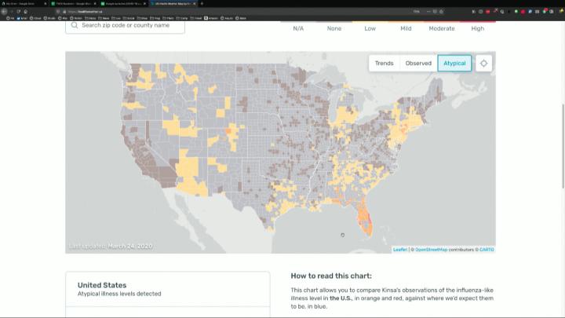Click the search magnifier icon
This screenshot has height=318, width=565.
[x=75, y=25]
